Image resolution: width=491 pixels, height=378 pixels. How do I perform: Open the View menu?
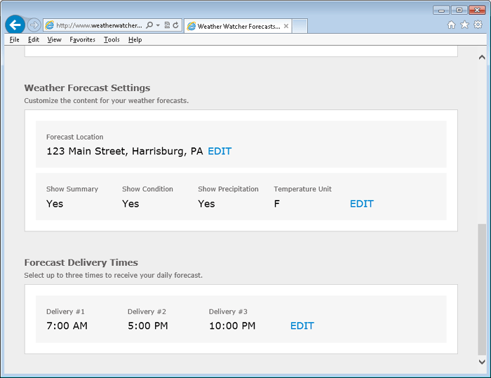coord(54,40)
